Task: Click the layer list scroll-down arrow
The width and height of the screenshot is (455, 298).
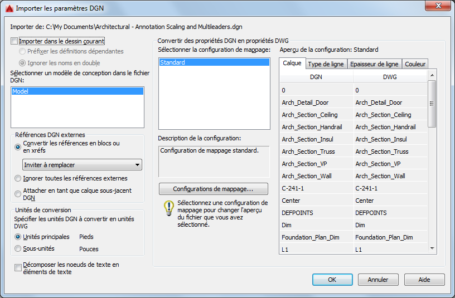Action: pos(432,248)
